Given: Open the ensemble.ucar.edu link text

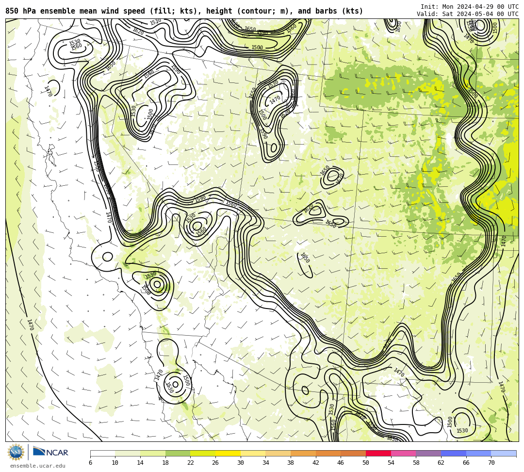Looking at the screenshot, I should click(x=38, y=466).
